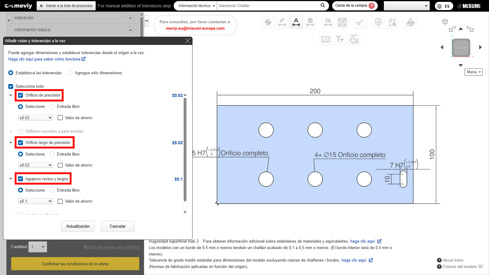Click the hide dimensions eye icon
The image size is (489, 275).
328,22
